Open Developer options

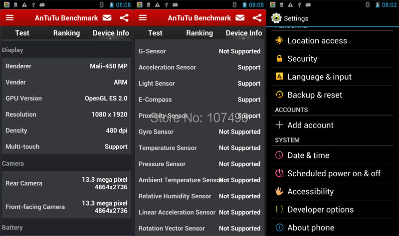333,209
